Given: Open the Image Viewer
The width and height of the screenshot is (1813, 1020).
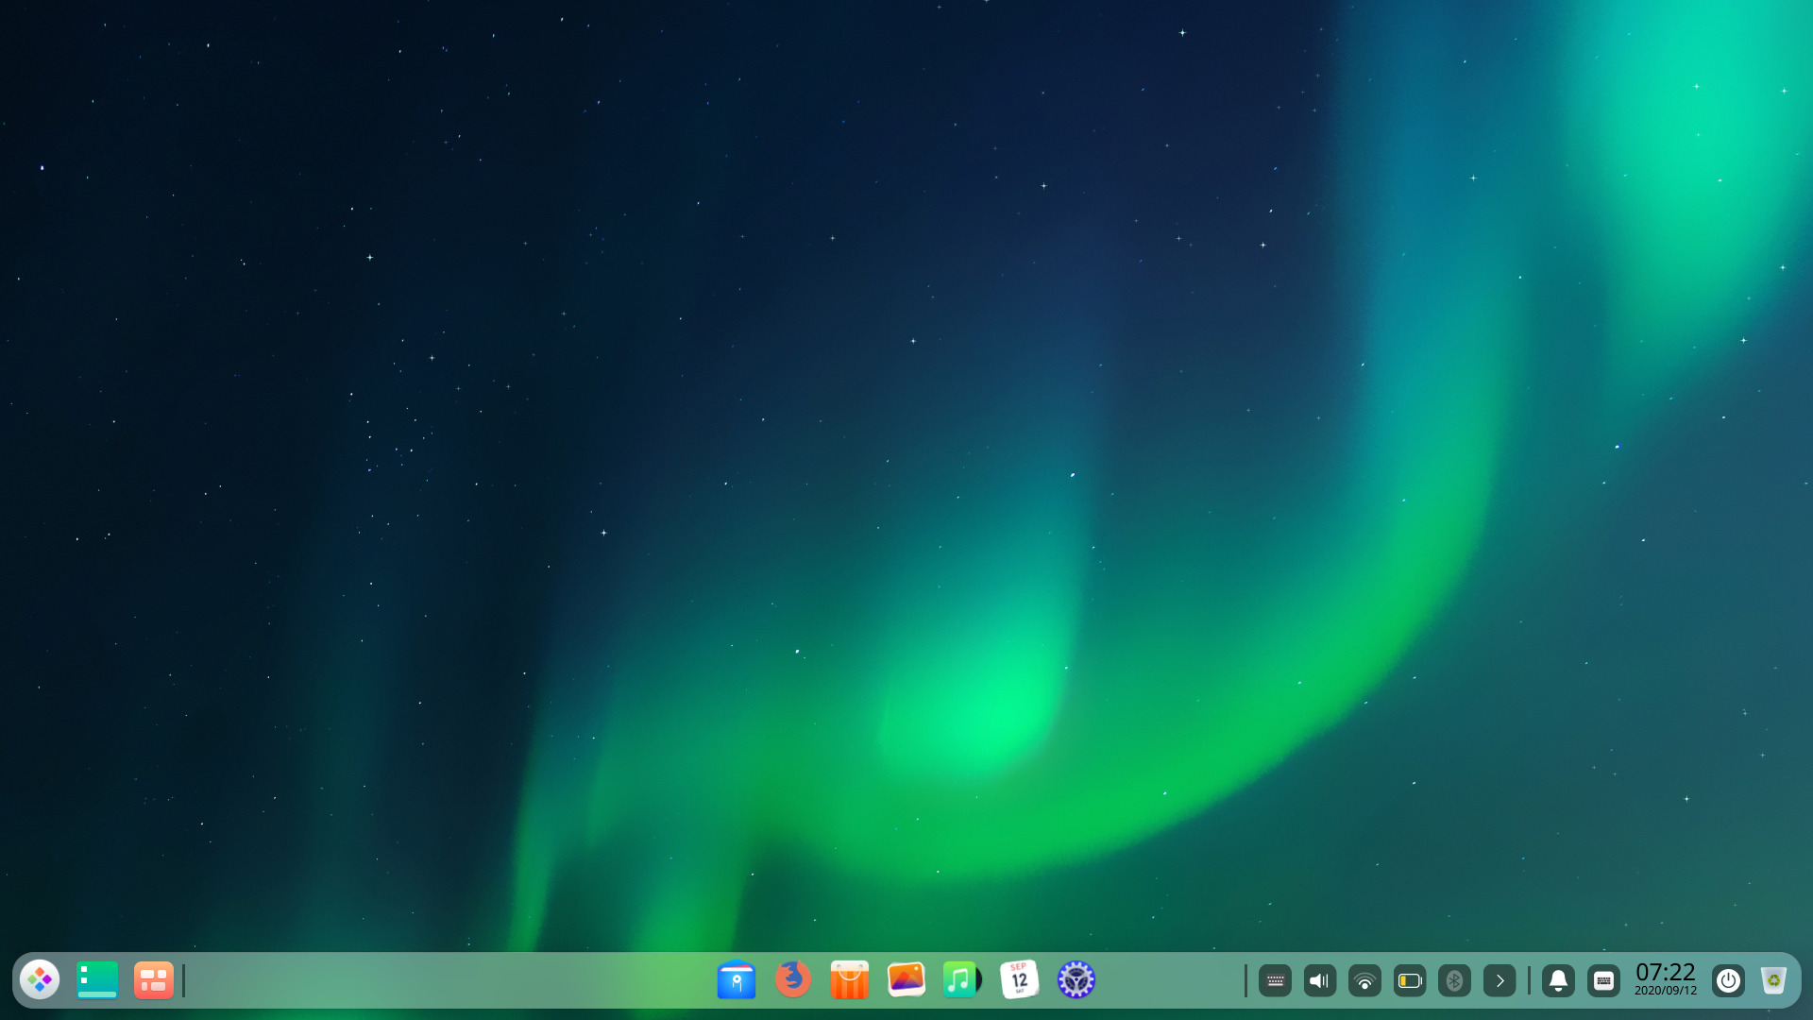Looking at the screenshot, I should [905, 980].
